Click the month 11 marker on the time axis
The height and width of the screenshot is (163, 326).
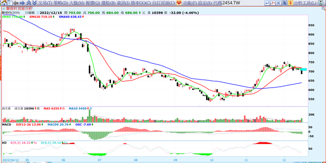tap(246, 160)
